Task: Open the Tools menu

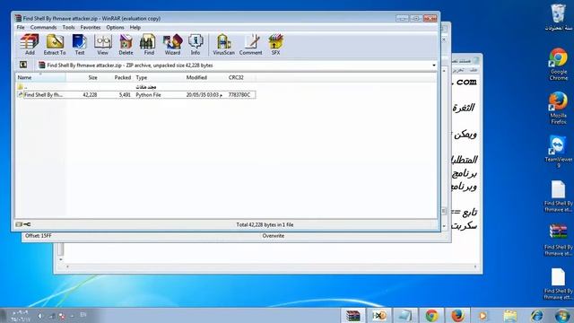Action: tap(68, 28)
